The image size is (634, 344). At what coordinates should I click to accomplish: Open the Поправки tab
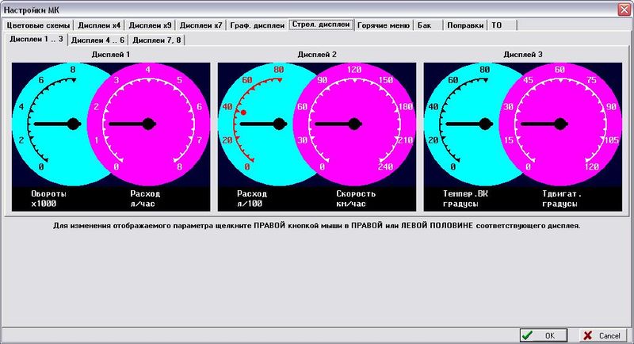[464, 25]
